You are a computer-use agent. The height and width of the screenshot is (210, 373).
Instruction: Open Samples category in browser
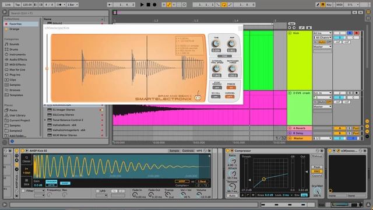click(x=15, y=85)
